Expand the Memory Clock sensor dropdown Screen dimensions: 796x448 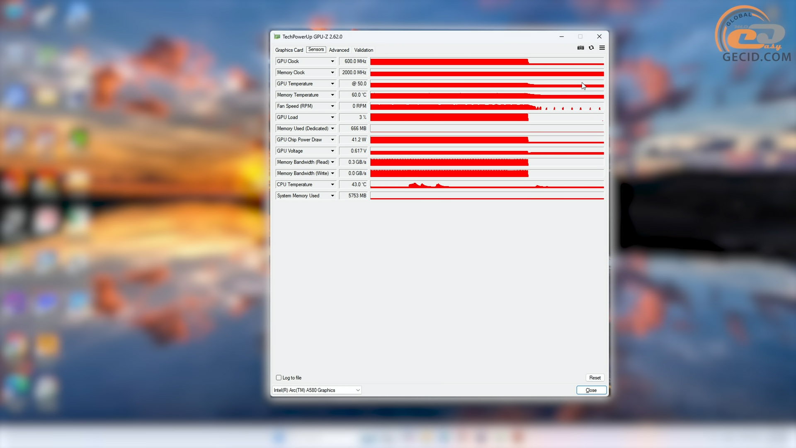pos(332,72)
